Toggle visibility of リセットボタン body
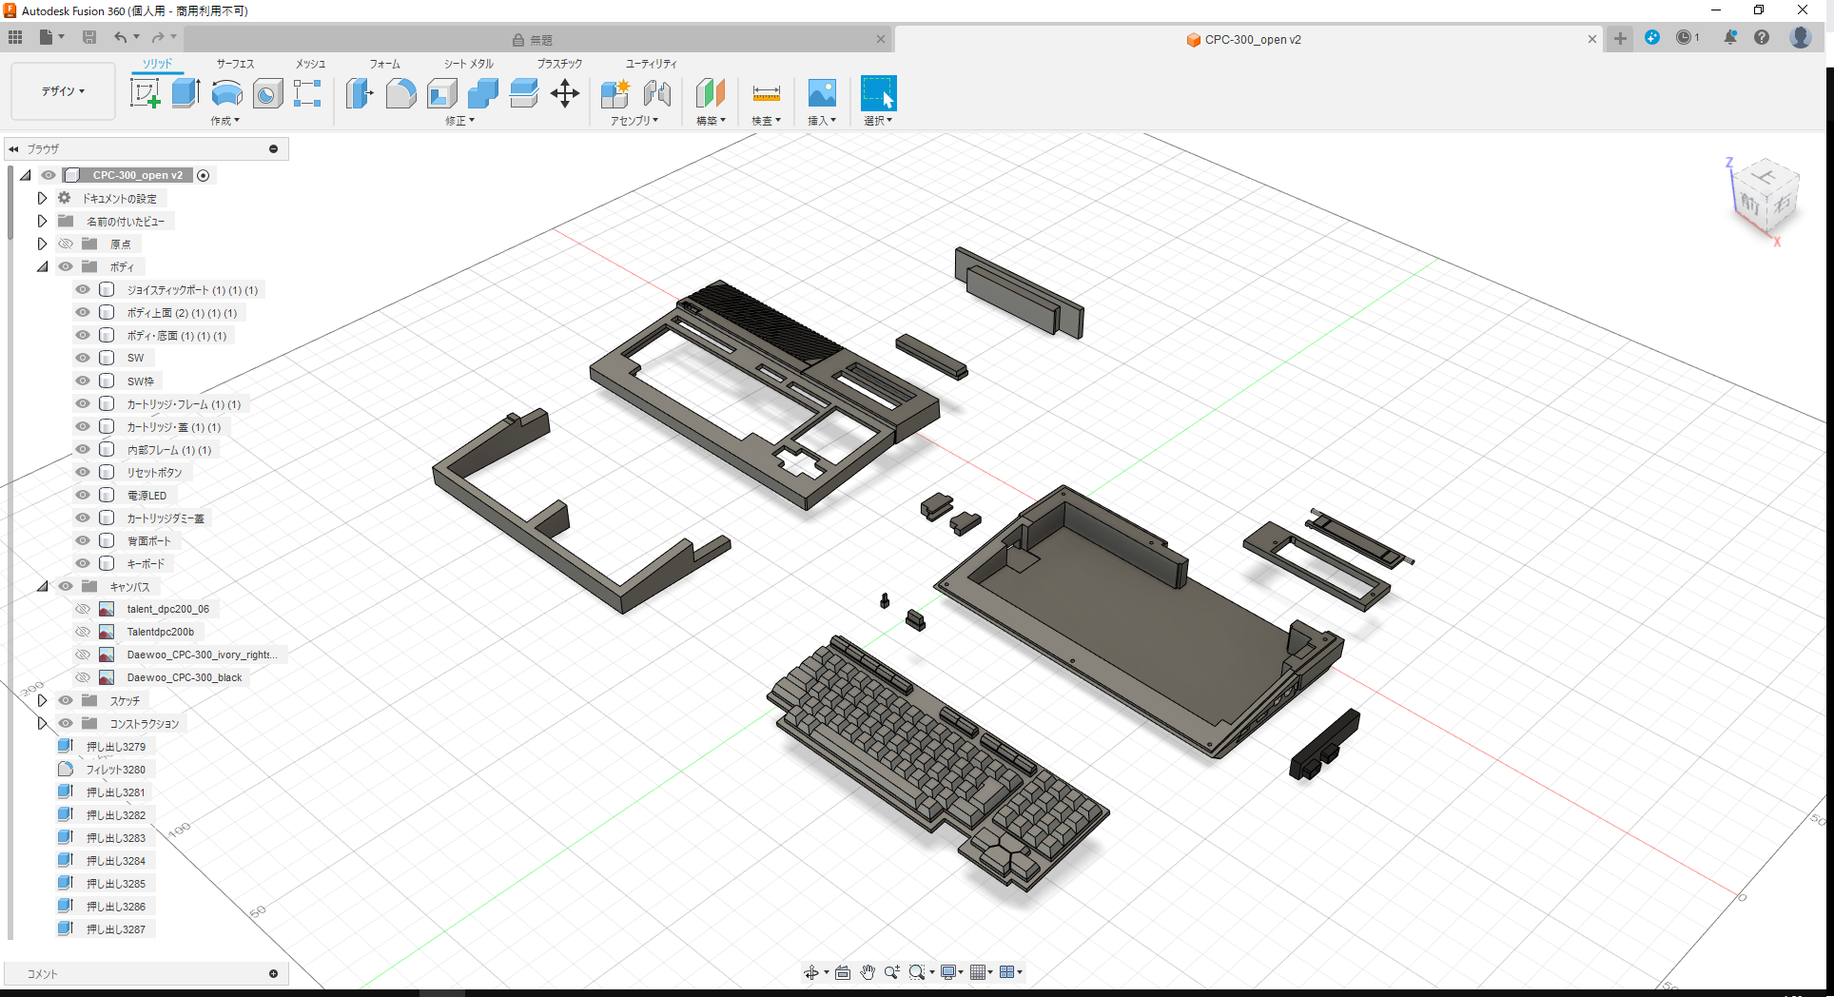The image size is (1834, 997). pyautogui.click(x=82, y=471)
